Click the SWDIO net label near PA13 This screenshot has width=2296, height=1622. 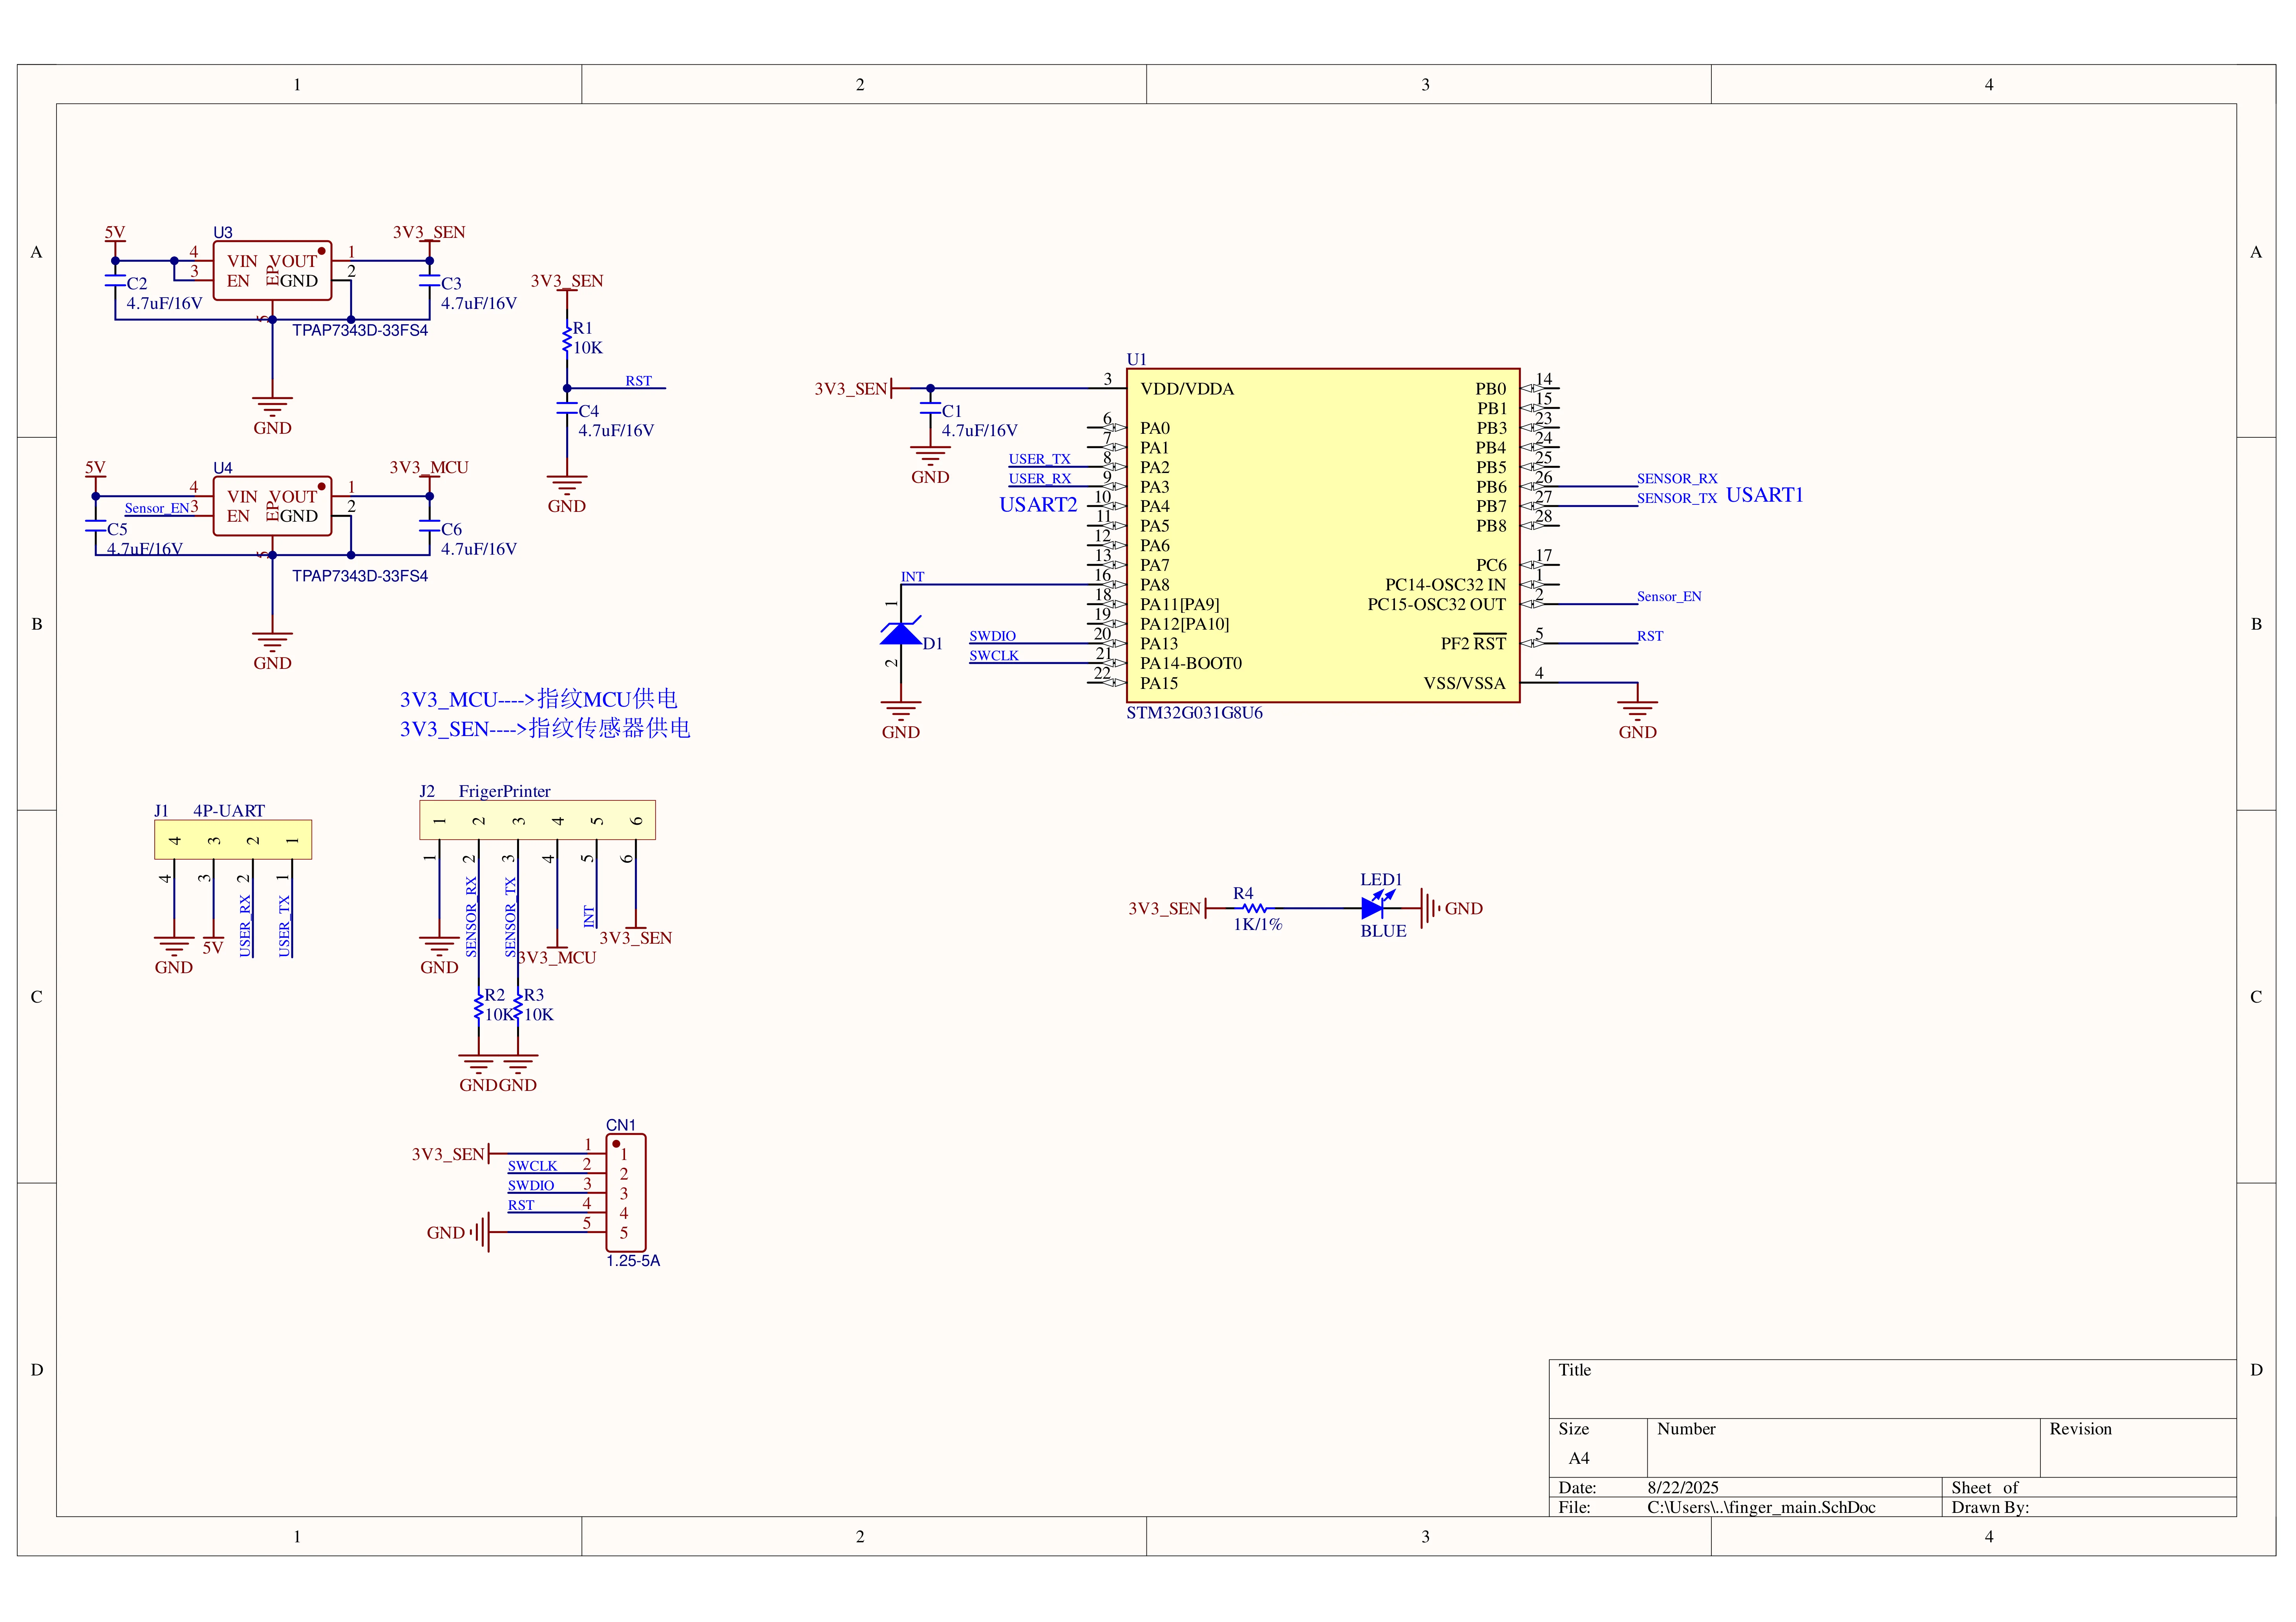coord(992,636)
